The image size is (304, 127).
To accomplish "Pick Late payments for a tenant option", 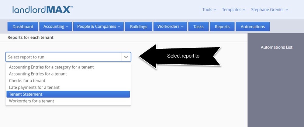I will [34, 87].
